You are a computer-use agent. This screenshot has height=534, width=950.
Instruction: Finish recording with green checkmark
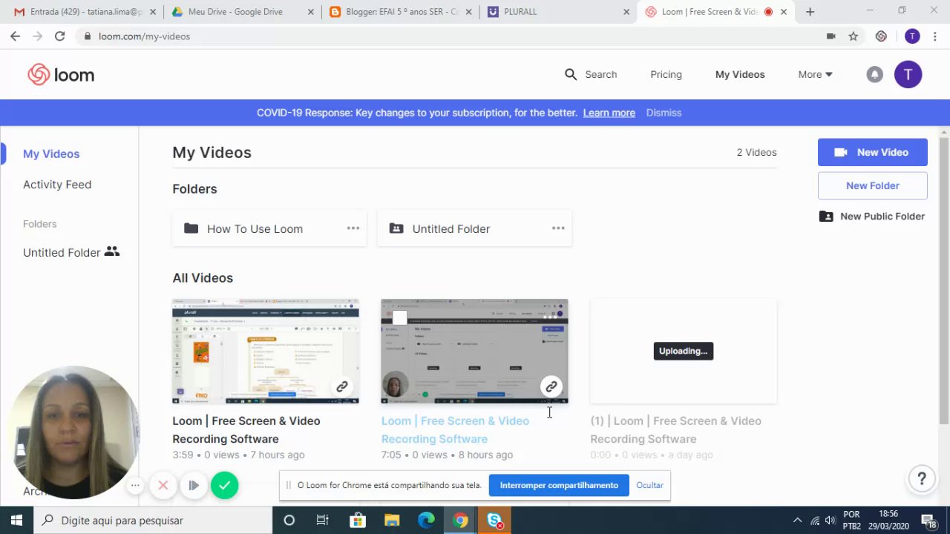point(224,485)
